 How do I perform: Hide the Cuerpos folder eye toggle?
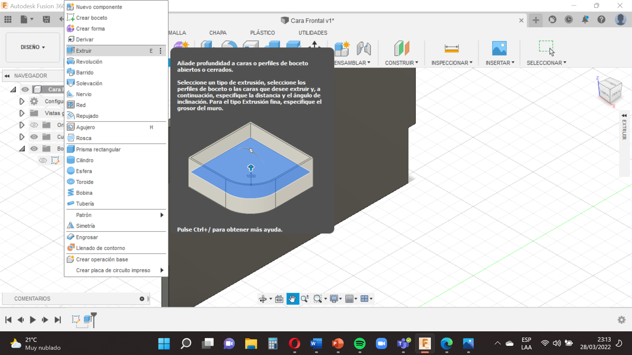[34, 137]
